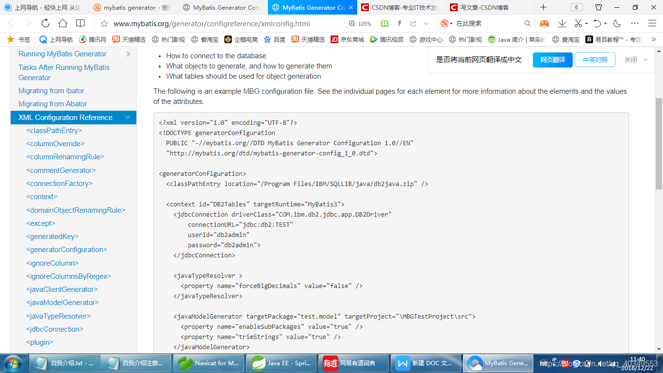Open 京东商城 bookmark
This screenshot has height=373, width=663.
pos(347,39)
